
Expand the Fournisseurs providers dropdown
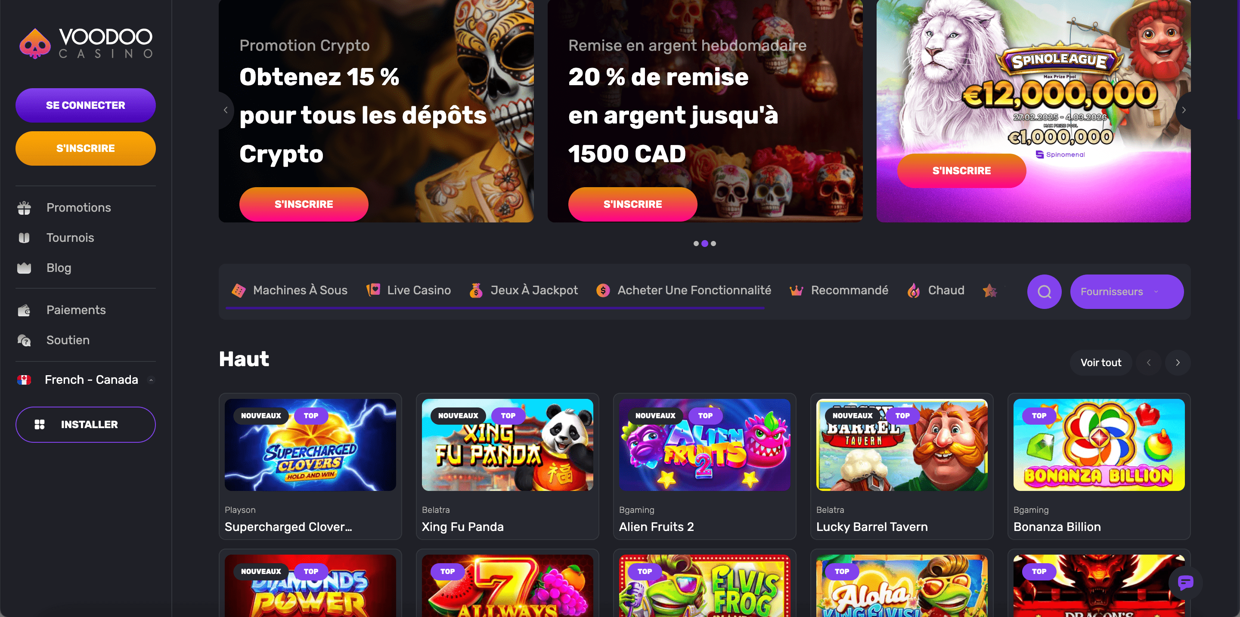tap(1126, 291)
